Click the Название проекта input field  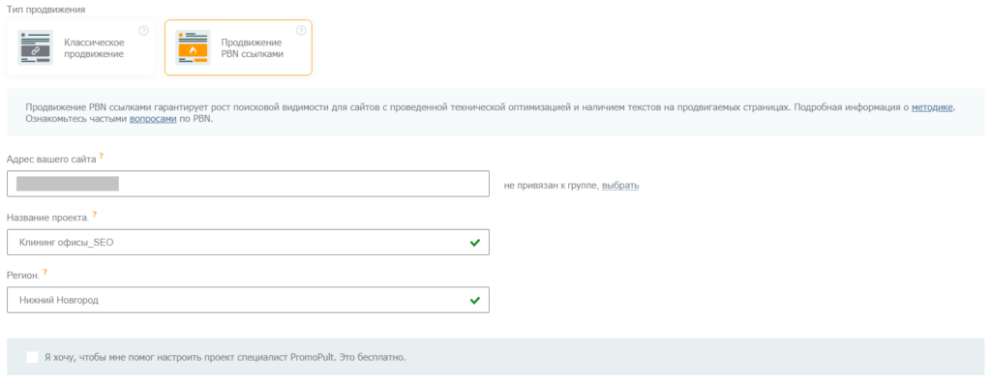248,243
